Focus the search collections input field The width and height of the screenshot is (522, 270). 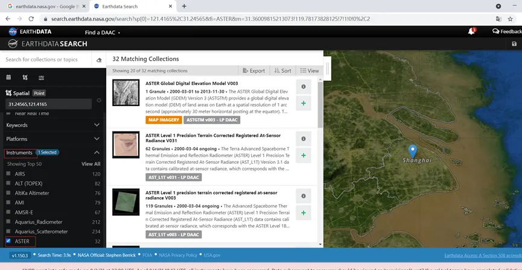tap(46, 60)
